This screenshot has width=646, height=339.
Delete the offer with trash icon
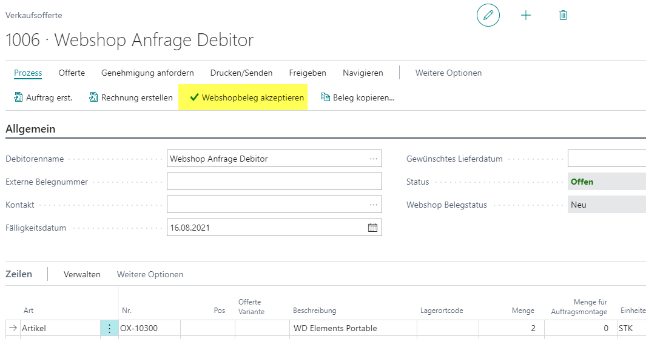563,16
